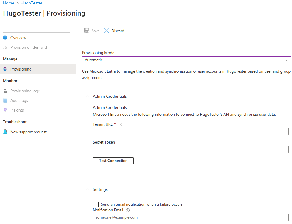Click the HugoTester | Provisioning page title
Image resolution: width=292 pixels, height=224 pixels.
click(x=44, y=13)
